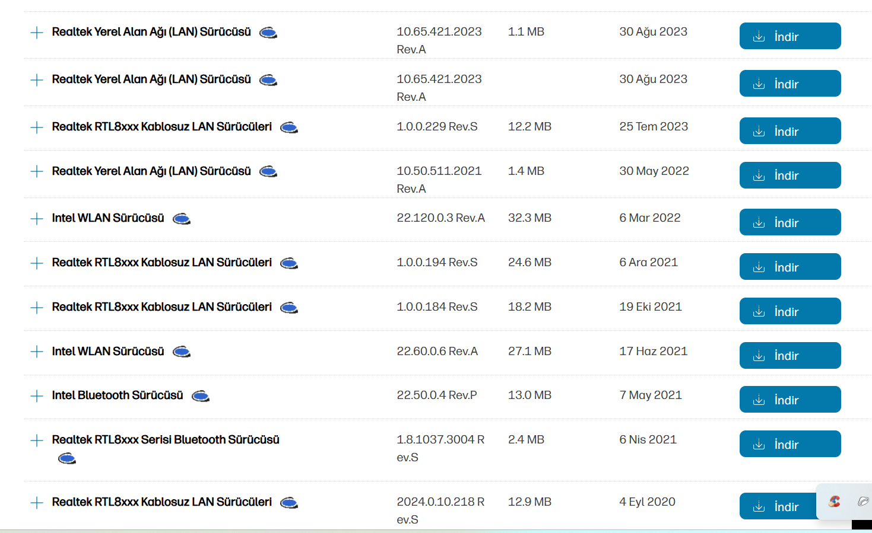Viewport: 872px width, 533px height.
Task: Click the disc icon on LAN row lacking file size
Action: pos(268,80)
